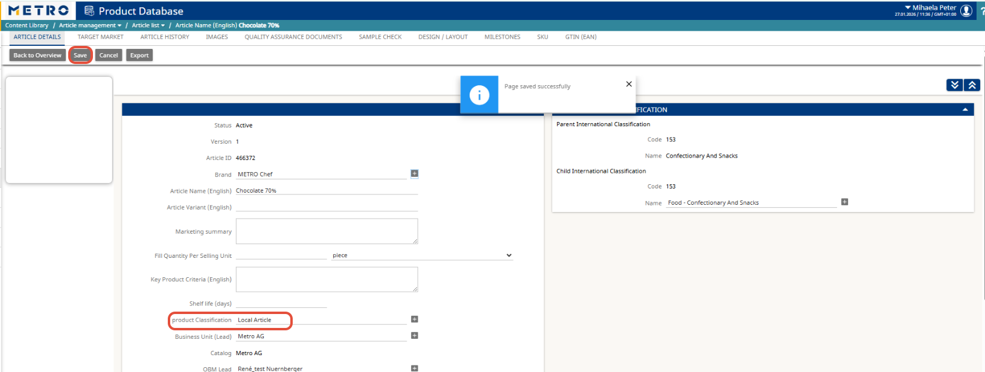The image size is (985, 372).
Task: Click the Marketing summary text area
Action: [x=327, y=231]
